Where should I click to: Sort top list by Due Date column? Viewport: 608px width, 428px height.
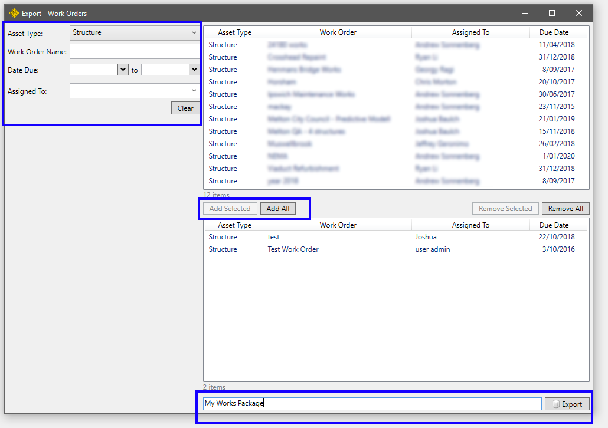tap(554, 32)
